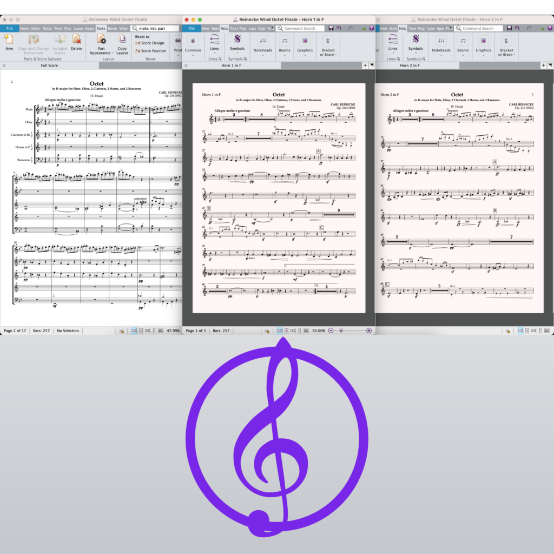Click the Help question mark in Horn 1 window
Image resolution: width=554 pixels, height=554 pixels.
(x=371, y=28)
